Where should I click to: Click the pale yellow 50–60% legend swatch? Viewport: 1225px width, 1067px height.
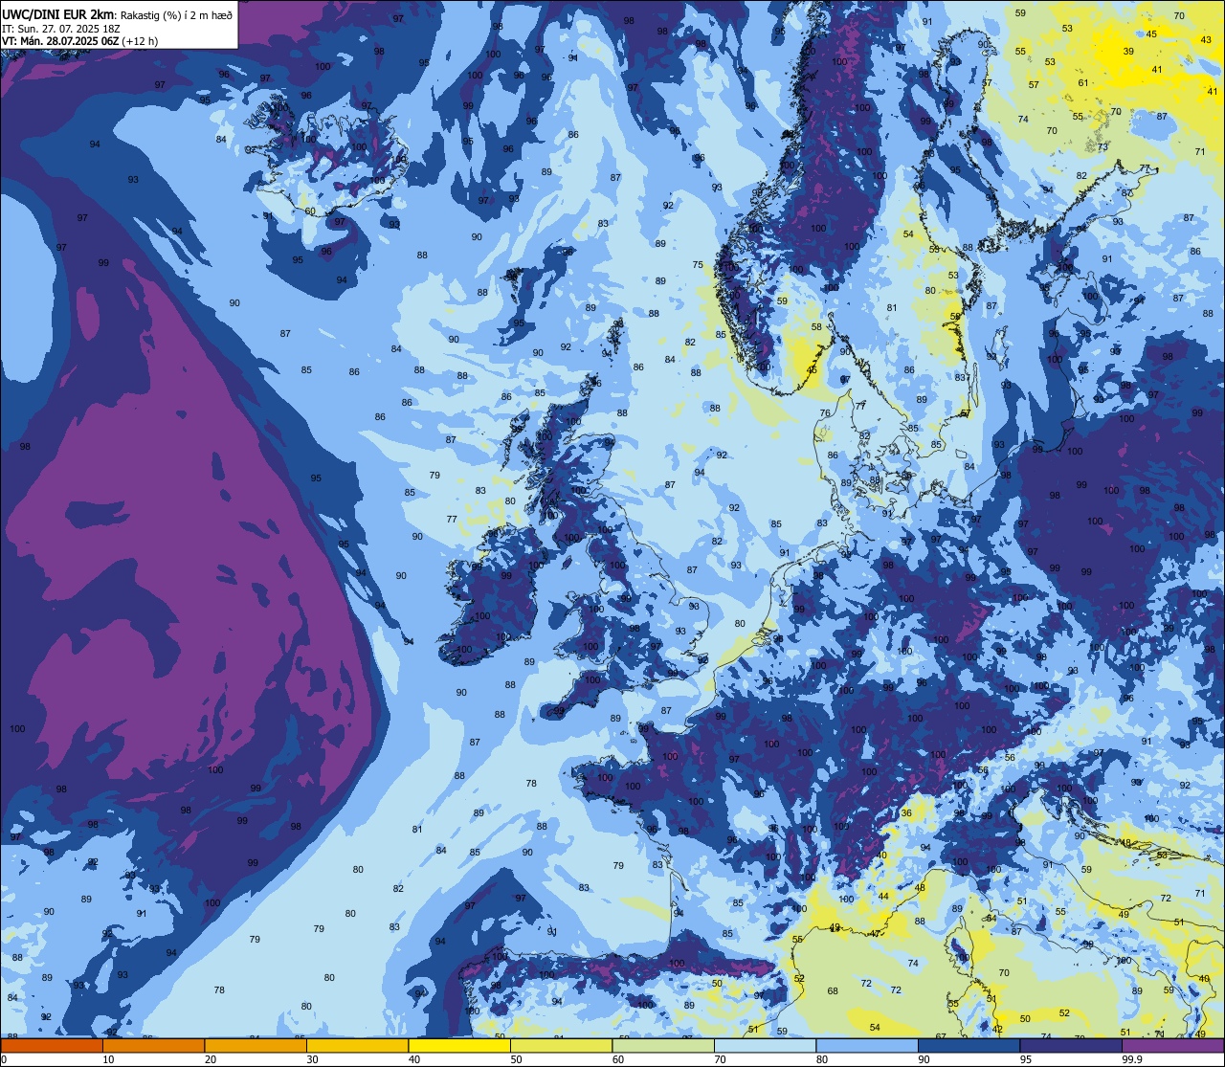click(561, 1045)
